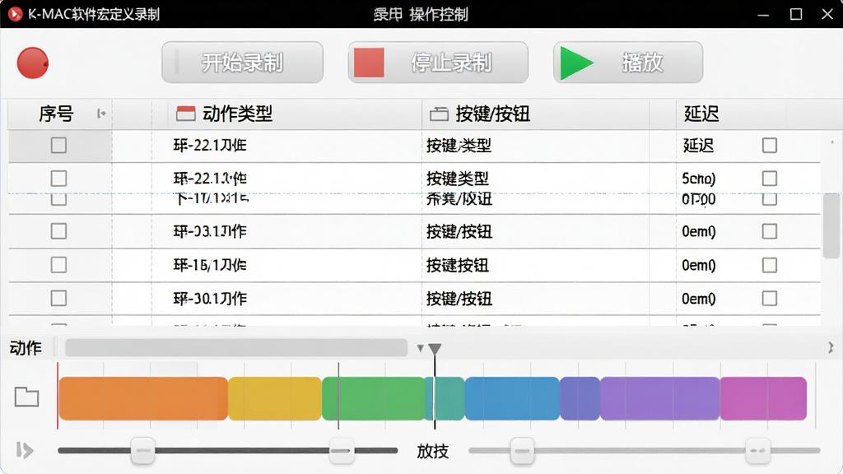Open the folder icon left of the timeline
Screen dimensions: 843x474
pos(26,397)
